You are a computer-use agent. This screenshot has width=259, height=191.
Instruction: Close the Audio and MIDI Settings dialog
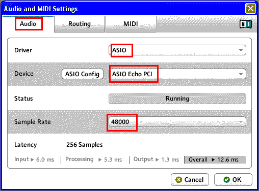(250, 9)
